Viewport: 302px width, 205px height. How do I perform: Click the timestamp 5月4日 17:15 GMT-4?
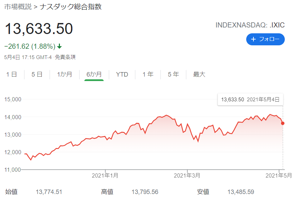(28, 57)
